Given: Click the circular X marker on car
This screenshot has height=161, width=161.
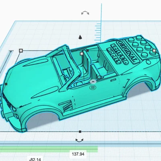Looking at the screenshot, I should tap(93, 82).
